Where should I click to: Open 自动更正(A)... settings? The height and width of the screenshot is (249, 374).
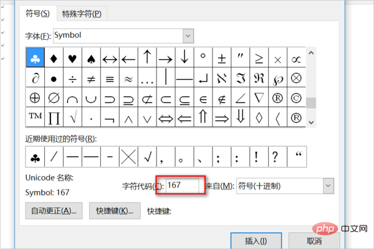coord(54,210)
